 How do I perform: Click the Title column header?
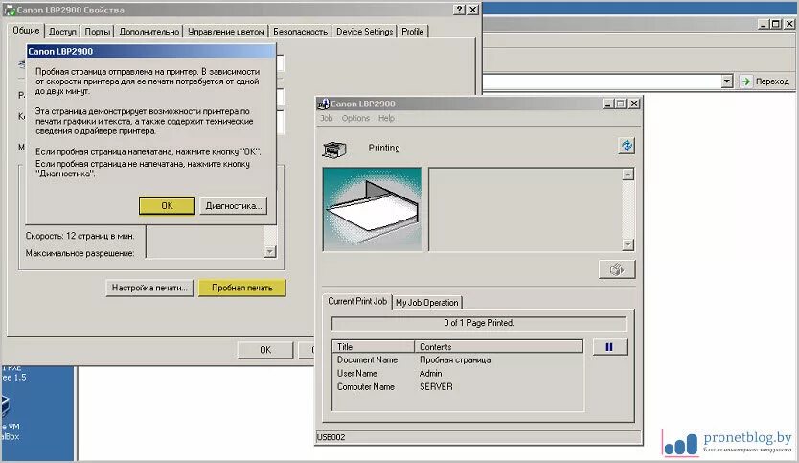point(373,347)
